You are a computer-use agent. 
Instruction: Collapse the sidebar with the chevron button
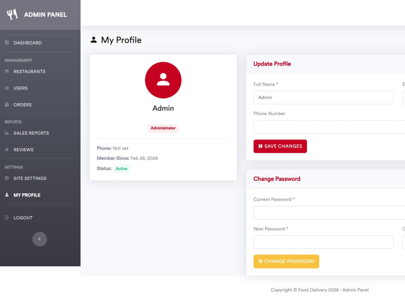coord(40,239)
